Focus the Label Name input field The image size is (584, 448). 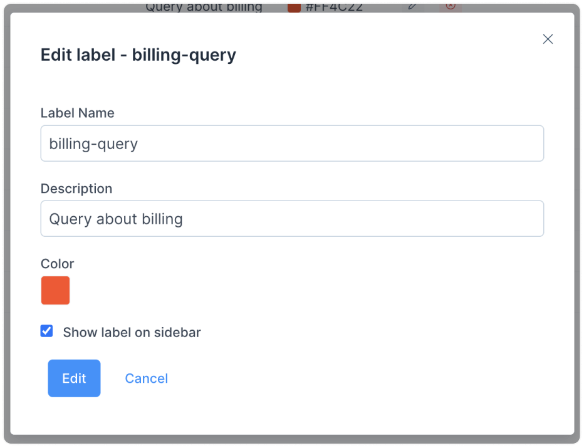coord(292,143)
